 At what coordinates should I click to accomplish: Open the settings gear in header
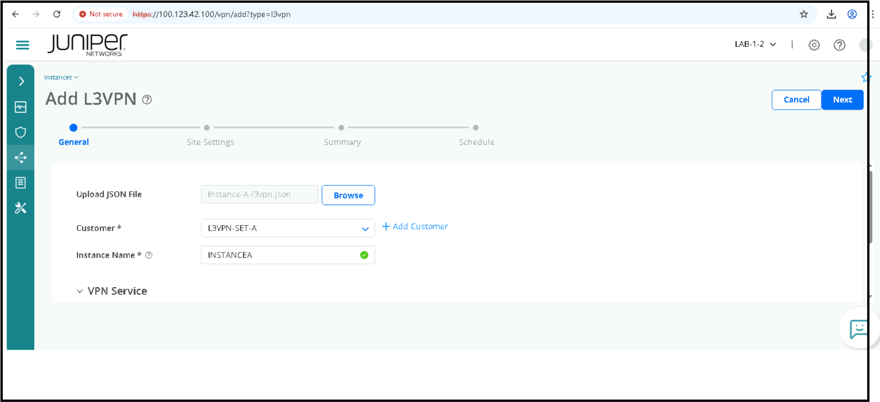[814, 45]
